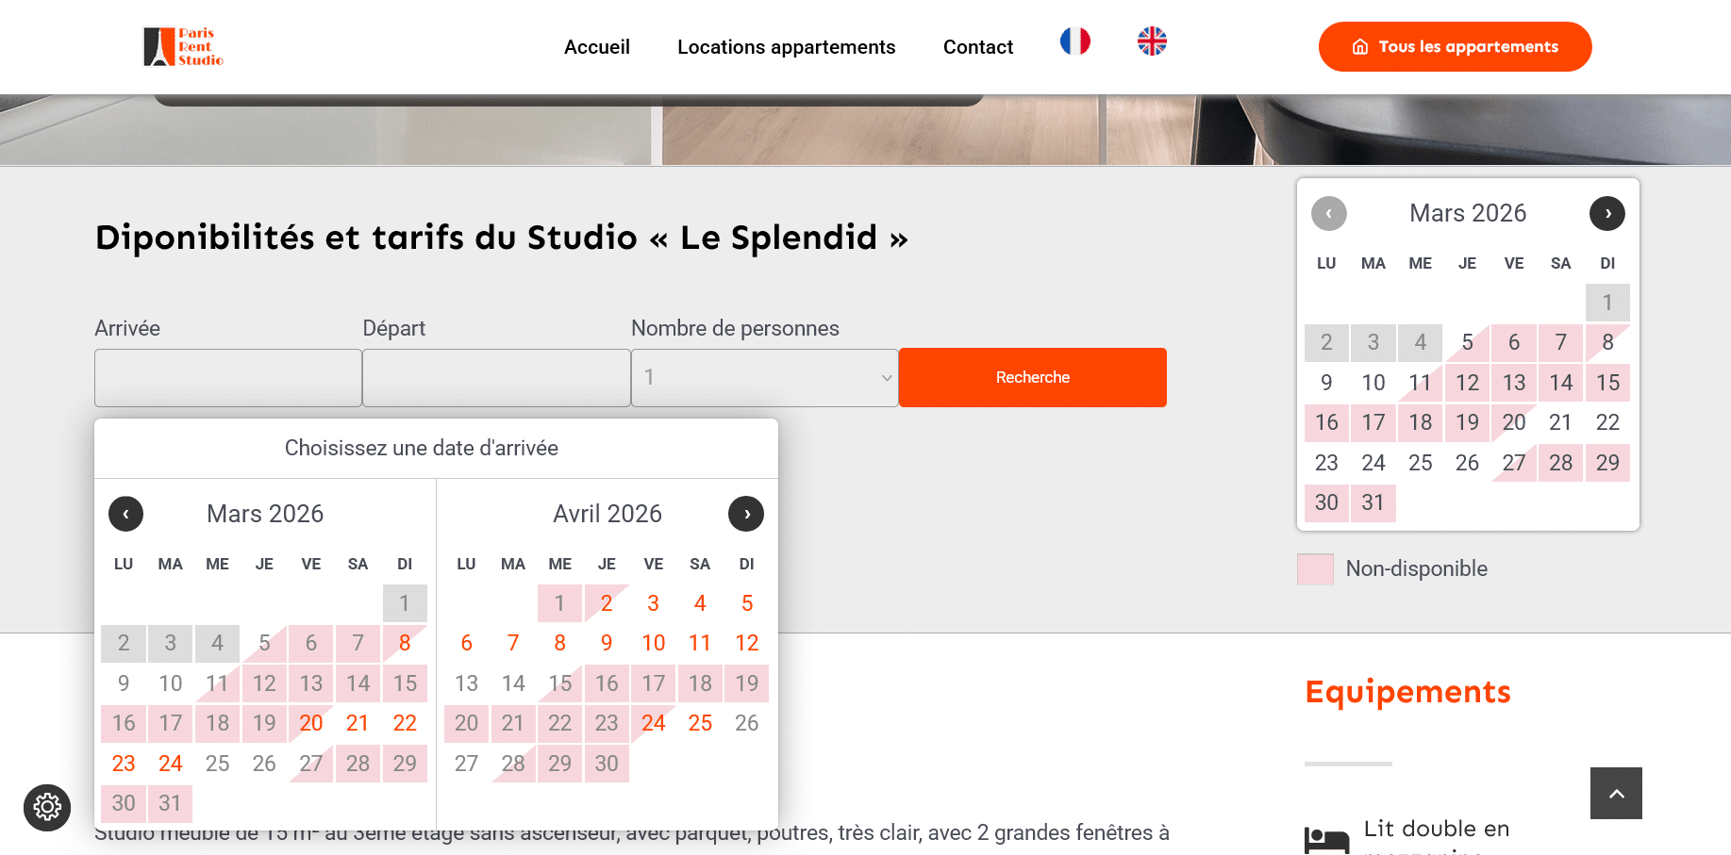Screen dimensions: 1731x855
Task: Click the Non-disponible pink legend swatch
Action: click(1315, 569)
